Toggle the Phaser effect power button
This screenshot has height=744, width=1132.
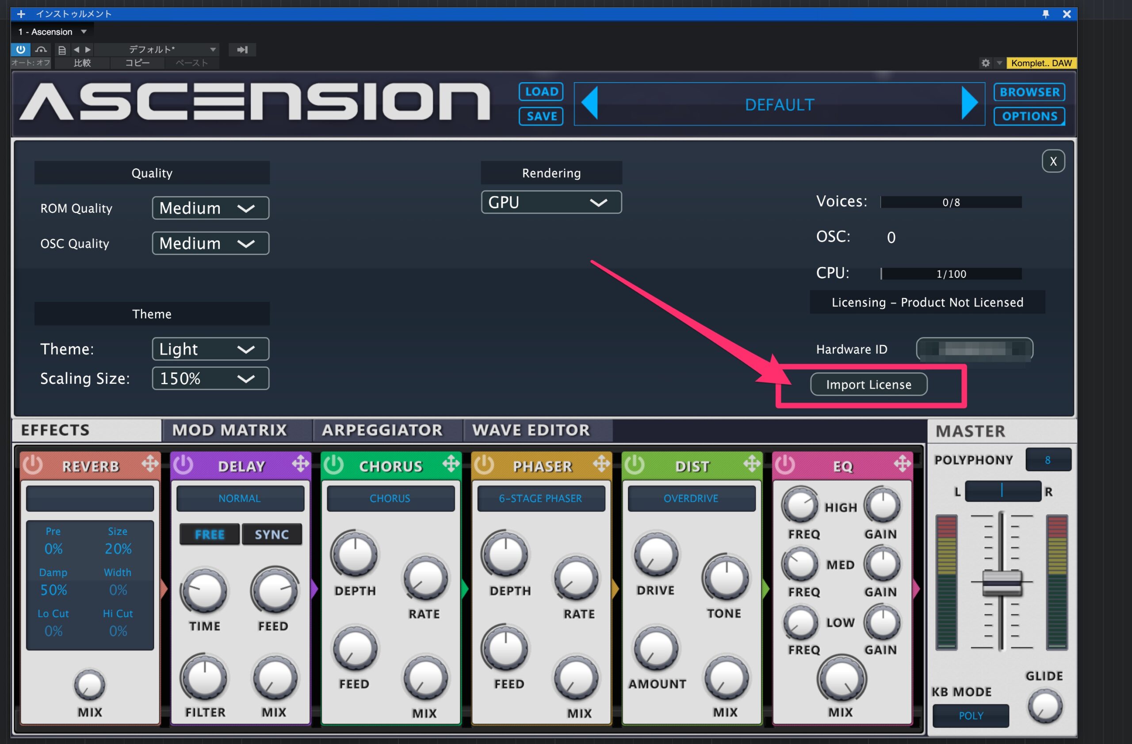click(x=484, y=465)
